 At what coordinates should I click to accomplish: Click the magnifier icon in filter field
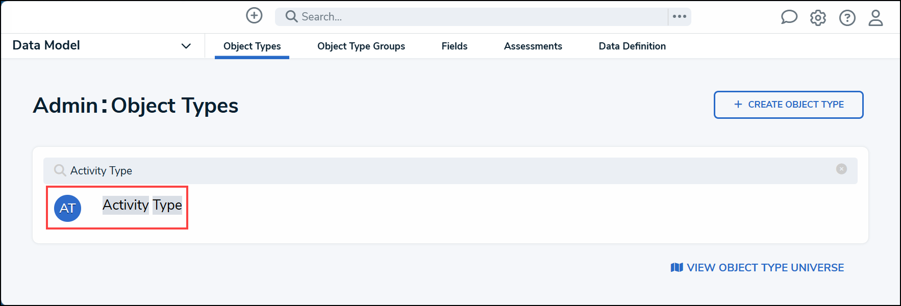[x=60, y=170]
